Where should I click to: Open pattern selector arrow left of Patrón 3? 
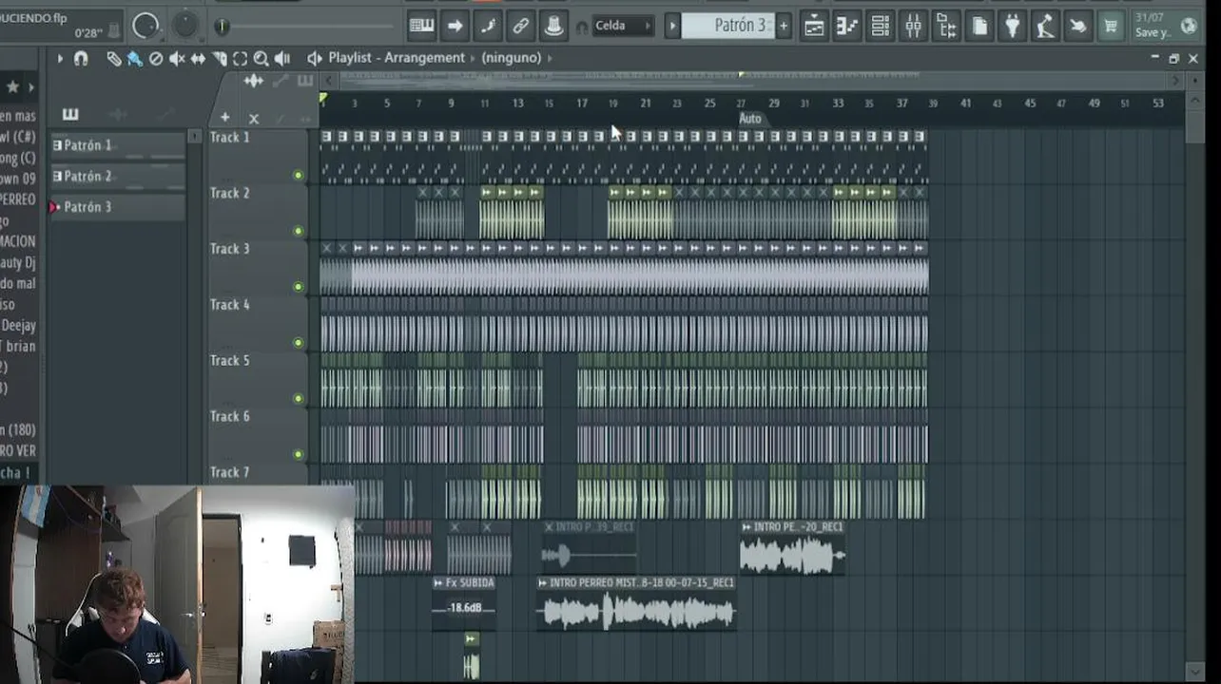click(672, 27)
